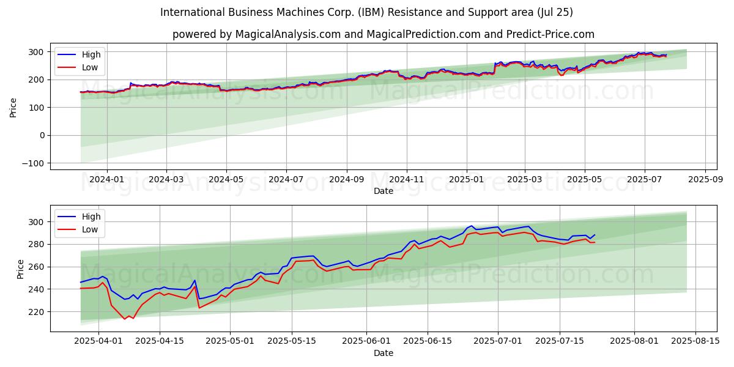Viewport: 734px width, 367px height.
Task: Pick the 2025-04-15 date tick label
Action: pos(160,341)
